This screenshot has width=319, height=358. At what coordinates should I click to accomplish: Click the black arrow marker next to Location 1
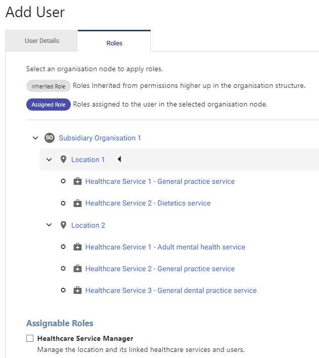pyautogui.click(x=119, y=159)
